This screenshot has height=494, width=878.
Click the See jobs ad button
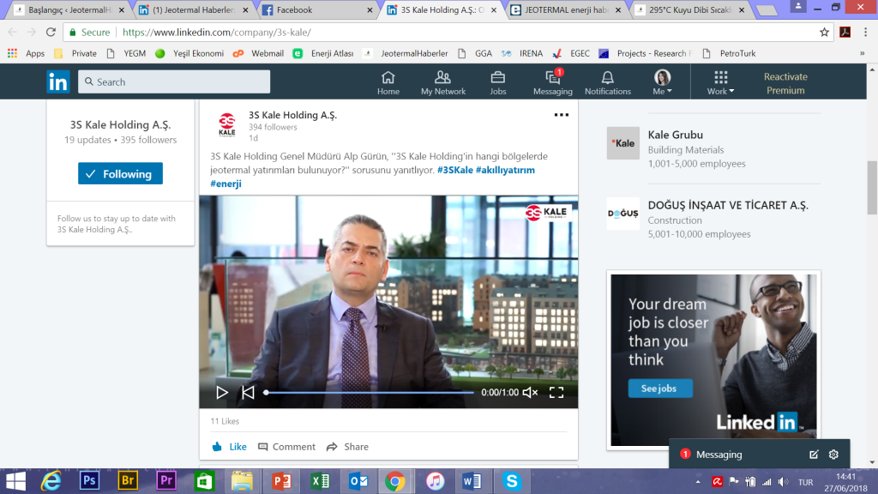(659, 389)
